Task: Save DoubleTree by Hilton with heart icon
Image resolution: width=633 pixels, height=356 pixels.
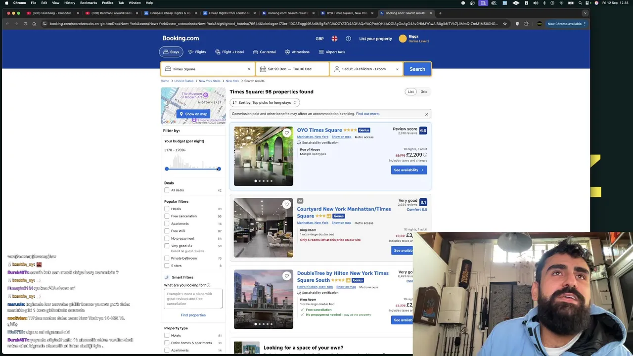Action: pos(286,276)
